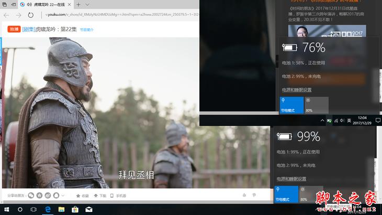Click 手机看 watch on phone
Viewport: 382px width, 215px height.
(x=118, y=196)
